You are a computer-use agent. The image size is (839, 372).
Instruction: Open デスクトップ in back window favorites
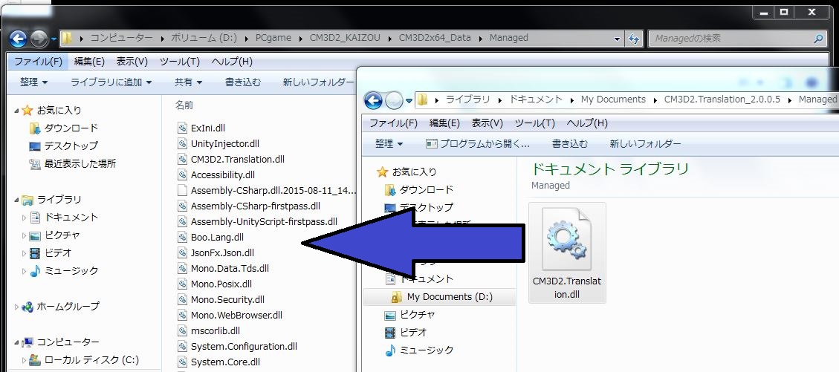click(x=64, y=146)
